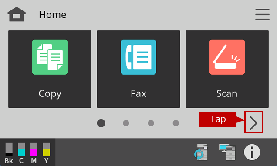Tap the next page arrow

tap(253, 123)
